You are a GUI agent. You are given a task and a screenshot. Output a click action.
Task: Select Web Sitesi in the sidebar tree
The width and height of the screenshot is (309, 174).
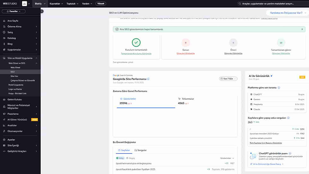point(15,67)
